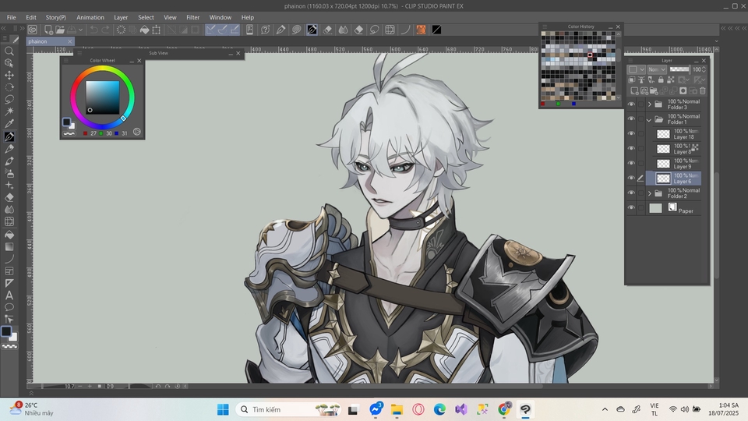The height and width of the screenshot is (421, 748).
Task: Click the Scale/Rotate transform icon
Action: (x=156, y=30)
